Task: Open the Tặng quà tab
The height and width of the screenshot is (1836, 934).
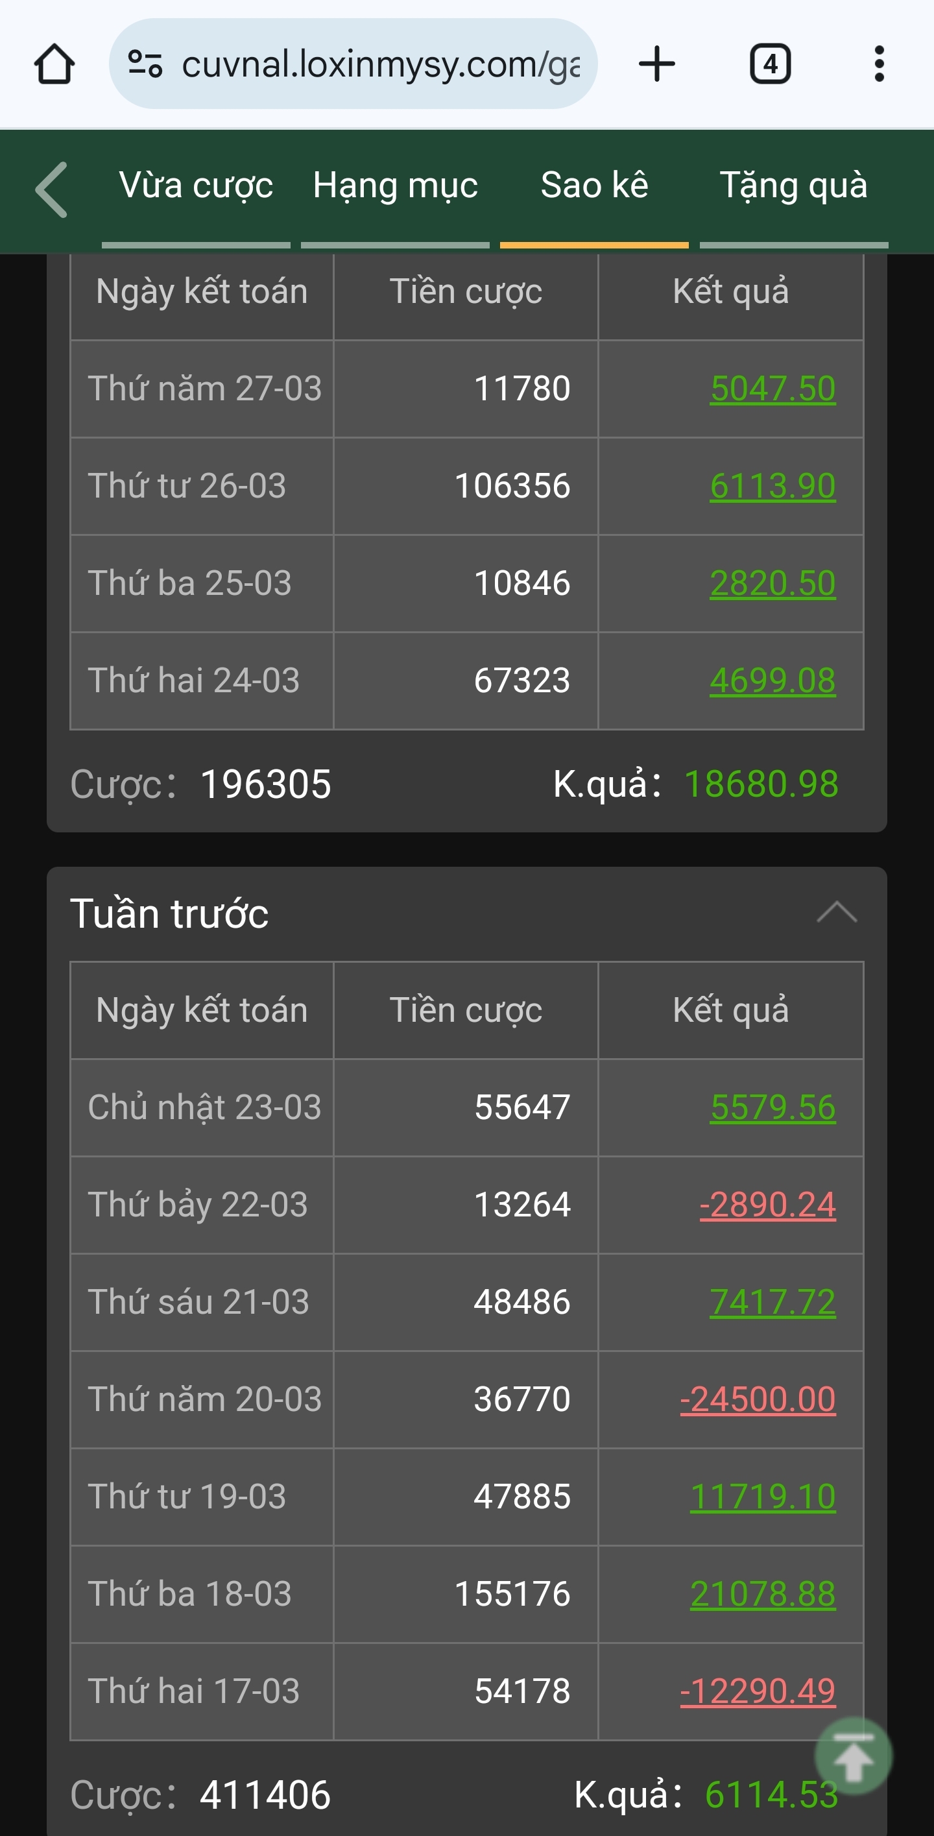Action: pyautogui.click(x=794, y=186)
